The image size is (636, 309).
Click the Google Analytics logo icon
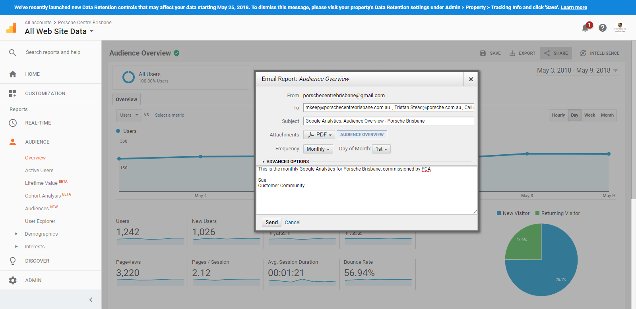click(12, 28)
